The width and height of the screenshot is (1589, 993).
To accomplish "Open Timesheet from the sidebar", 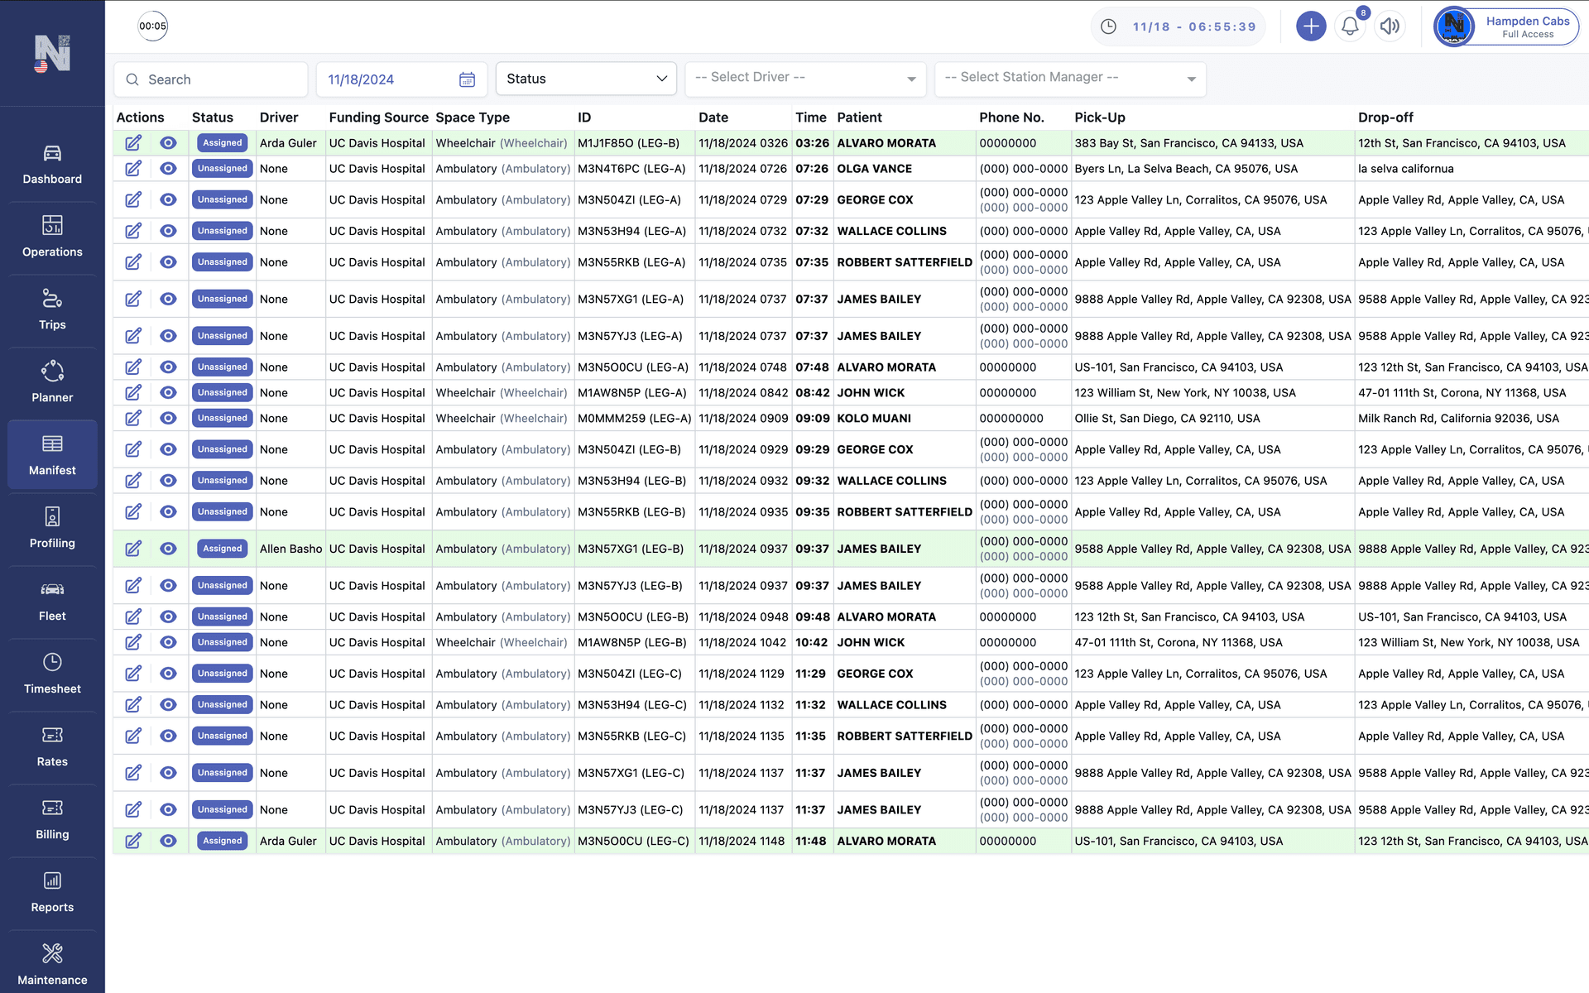I will [x=52, y=674].
